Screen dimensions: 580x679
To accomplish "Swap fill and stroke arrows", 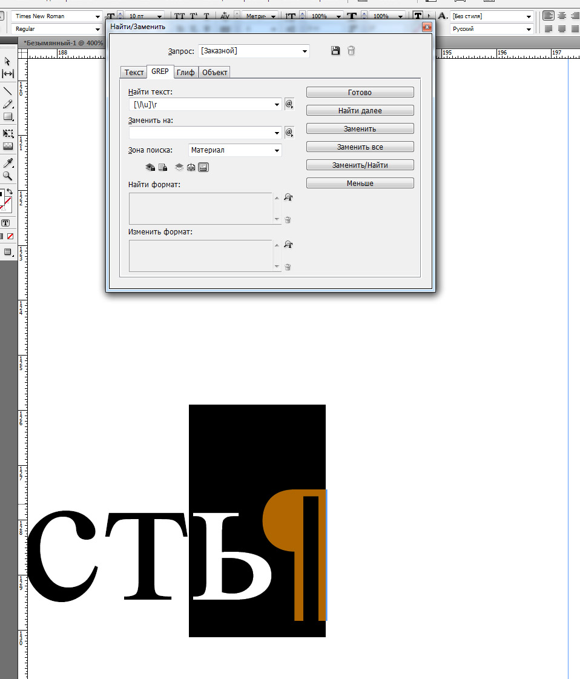I will (10, 191).
